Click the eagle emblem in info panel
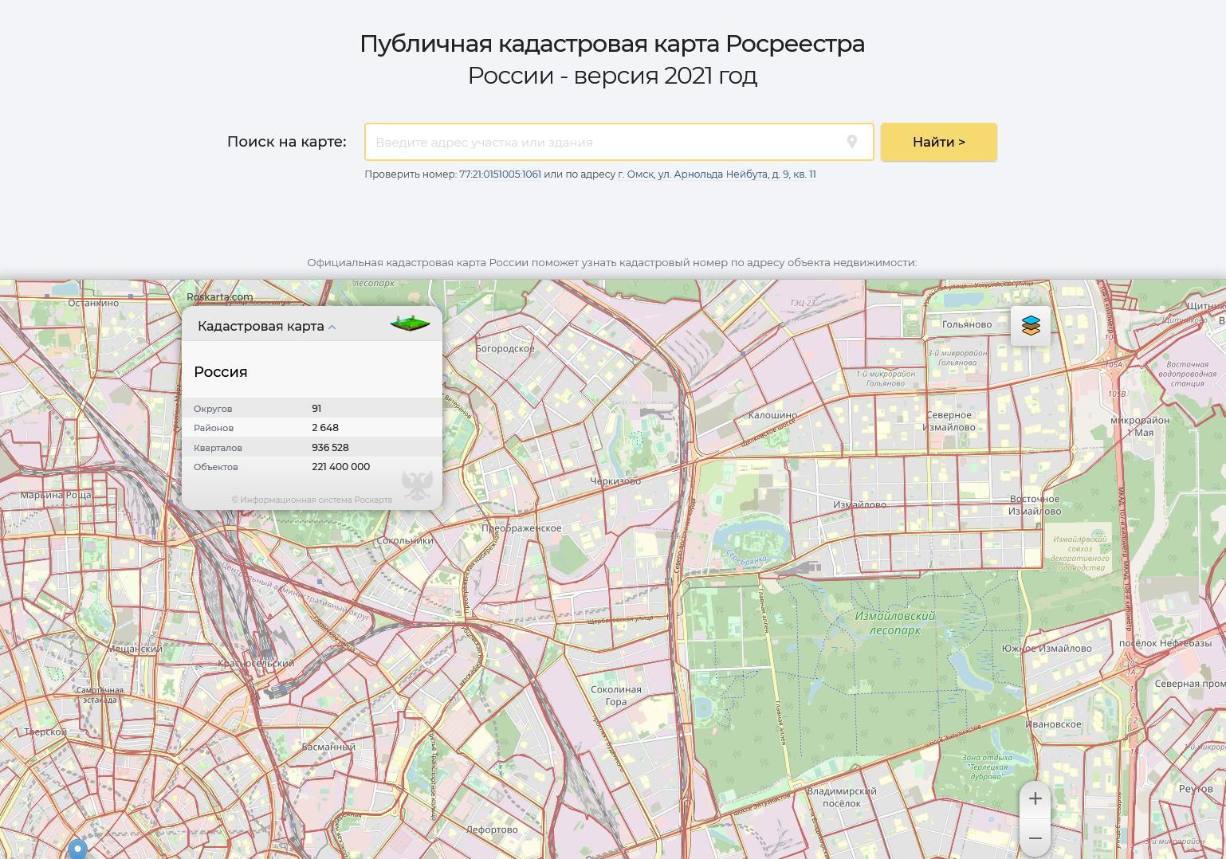This screenshot has width=1226, height=859. click(x=417, y=484)
